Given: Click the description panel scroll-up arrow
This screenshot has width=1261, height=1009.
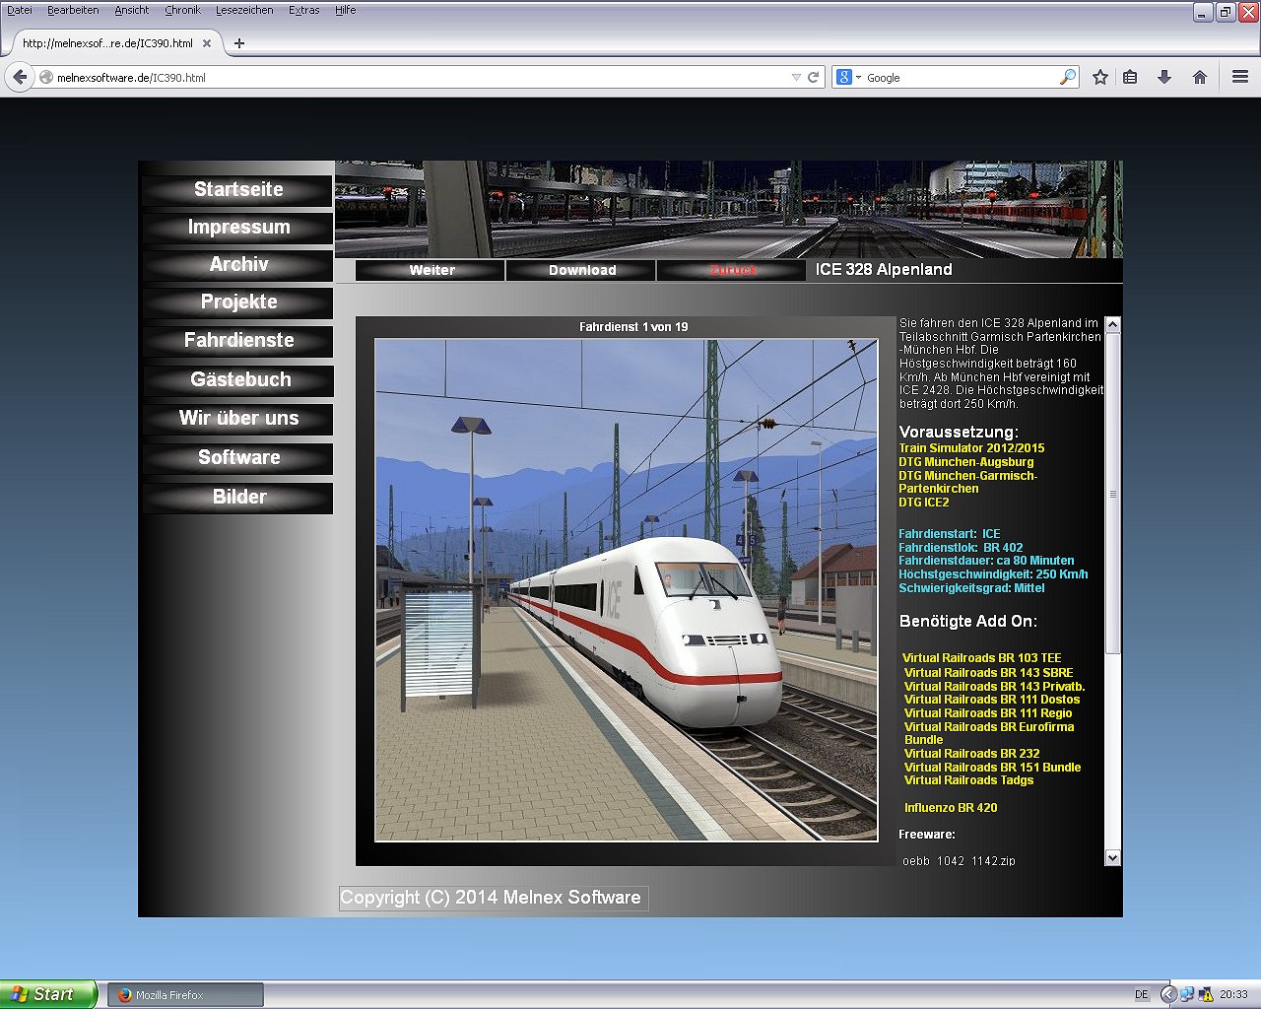Looking at the screenshot, I should [1113, 324].
